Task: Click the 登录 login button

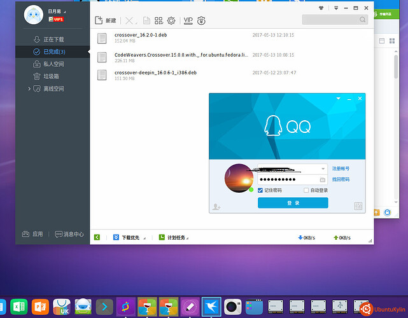Action: tap(293, 203)
